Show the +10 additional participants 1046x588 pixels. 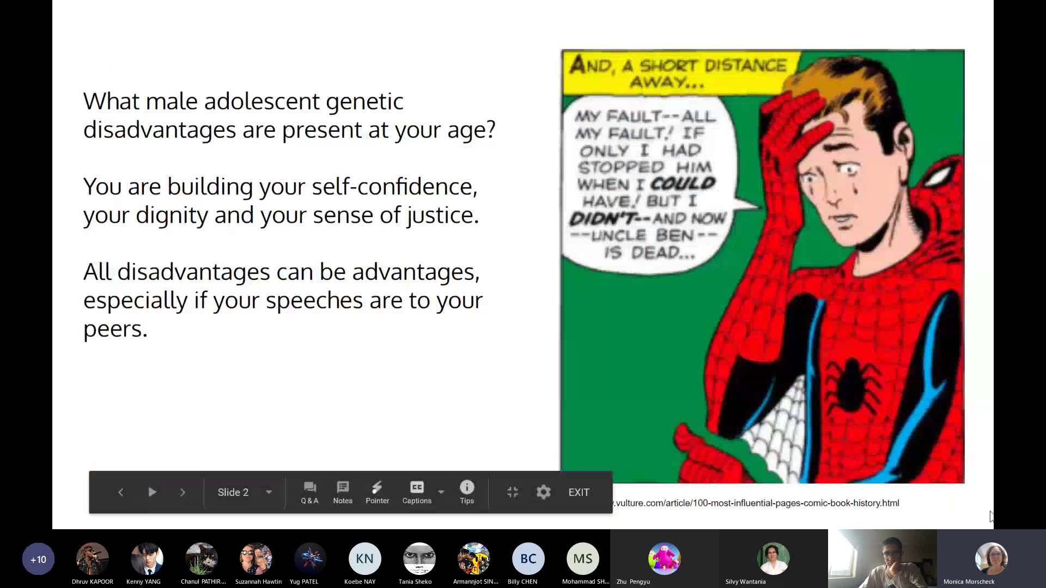click(x=38, y=559)
